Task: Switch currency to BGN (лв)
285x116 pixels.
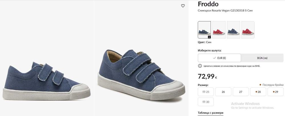Action: click(x=262, y=58)
